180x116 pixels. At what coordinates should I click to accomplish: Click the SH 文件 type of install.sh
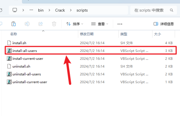[126, 43]
